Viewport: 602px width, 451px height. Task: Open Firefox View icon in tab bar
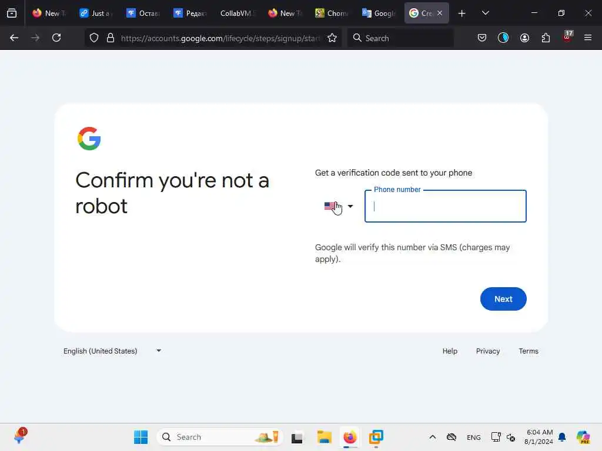click(x=12, y=13)
